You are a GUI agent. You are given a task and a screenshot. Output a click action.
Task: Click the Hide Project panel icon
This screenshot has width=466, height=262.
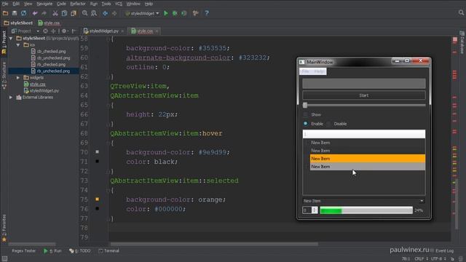tap(74, 31)
